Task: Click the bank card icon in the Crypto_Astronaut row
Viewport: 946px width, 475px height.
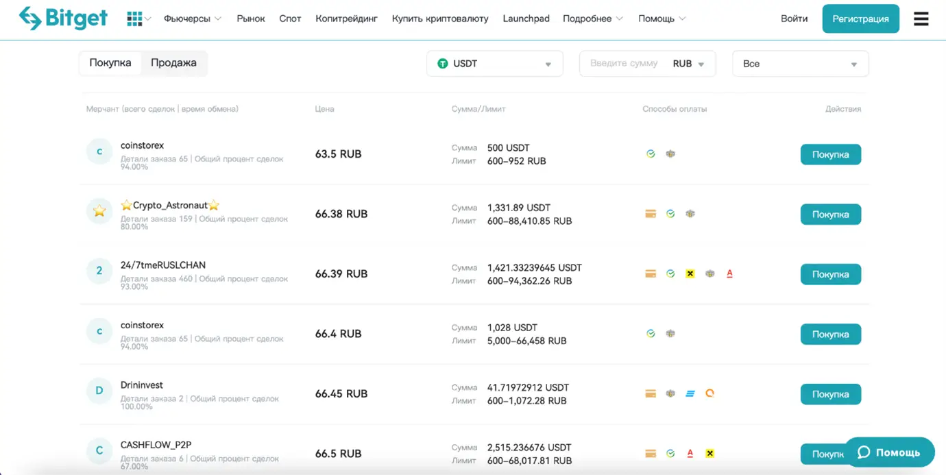Action: 651,214
